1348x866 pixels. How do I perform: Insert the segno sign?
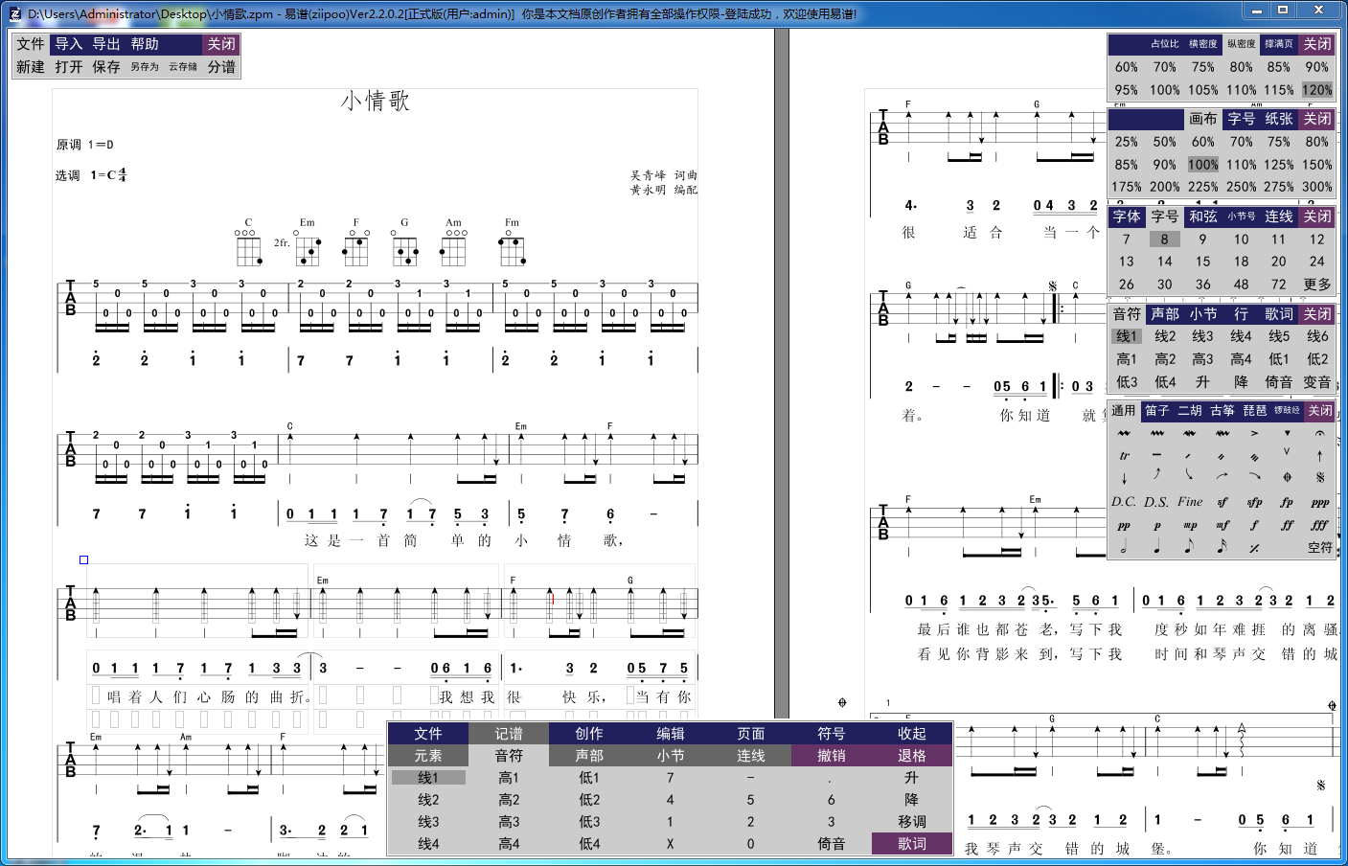pyautogui.click(x=1320, y=477)
